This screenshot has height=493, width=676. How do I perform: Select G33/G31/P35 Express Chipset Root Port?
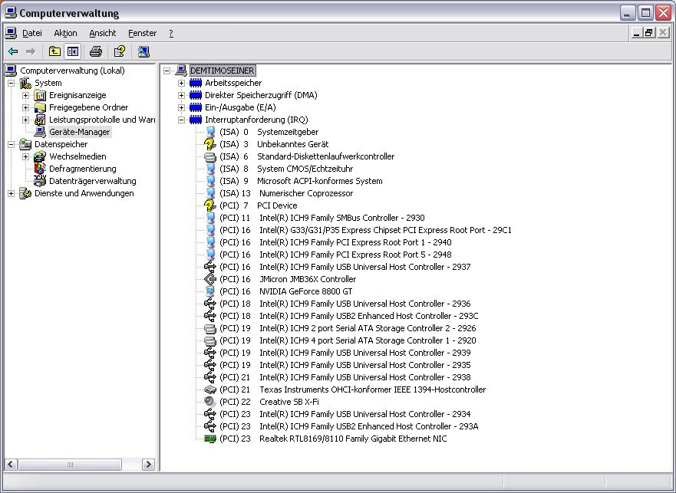coord(365,230)
